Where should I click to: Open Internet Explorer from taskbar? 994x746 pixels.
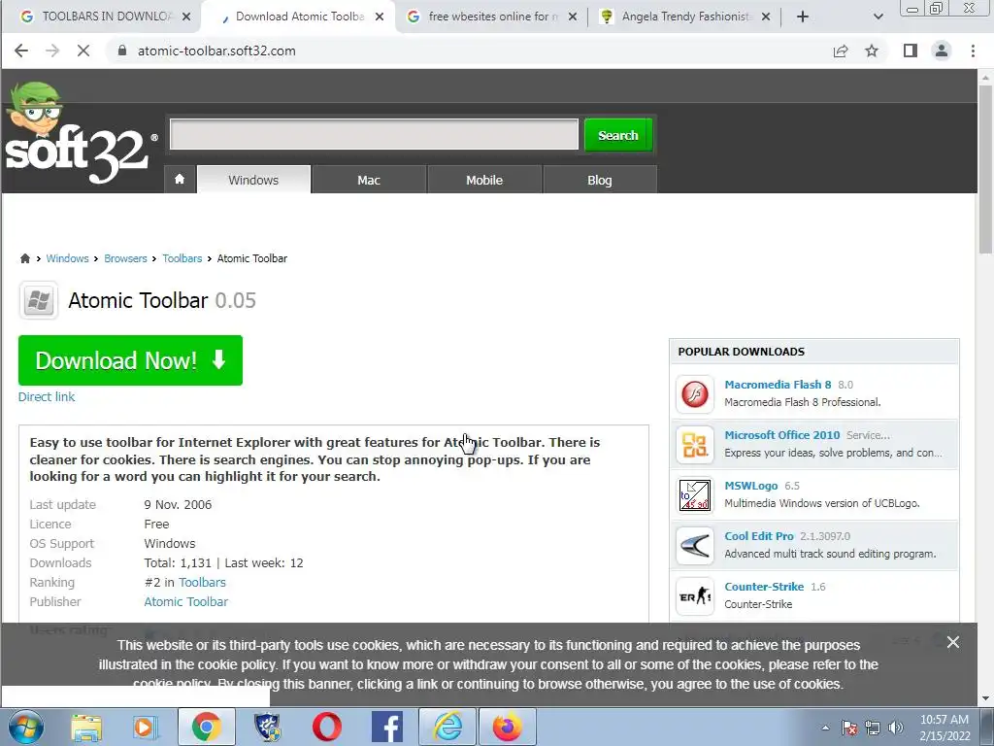click(447, 728)
